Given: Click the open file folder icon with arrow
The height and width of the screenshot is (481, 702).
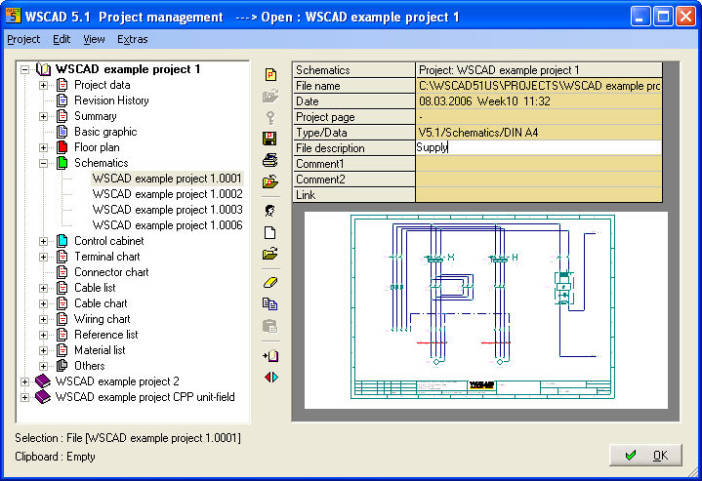Looking at the screenshot, I should [x=270, y=254].
